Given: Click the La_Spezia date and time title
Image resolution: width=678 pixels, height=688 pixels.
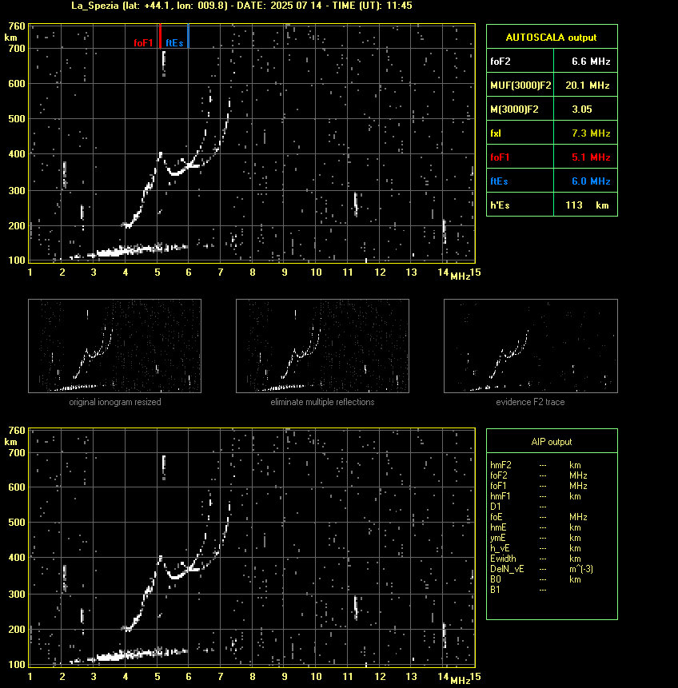Looking at the screenshot, I should 241,6.
